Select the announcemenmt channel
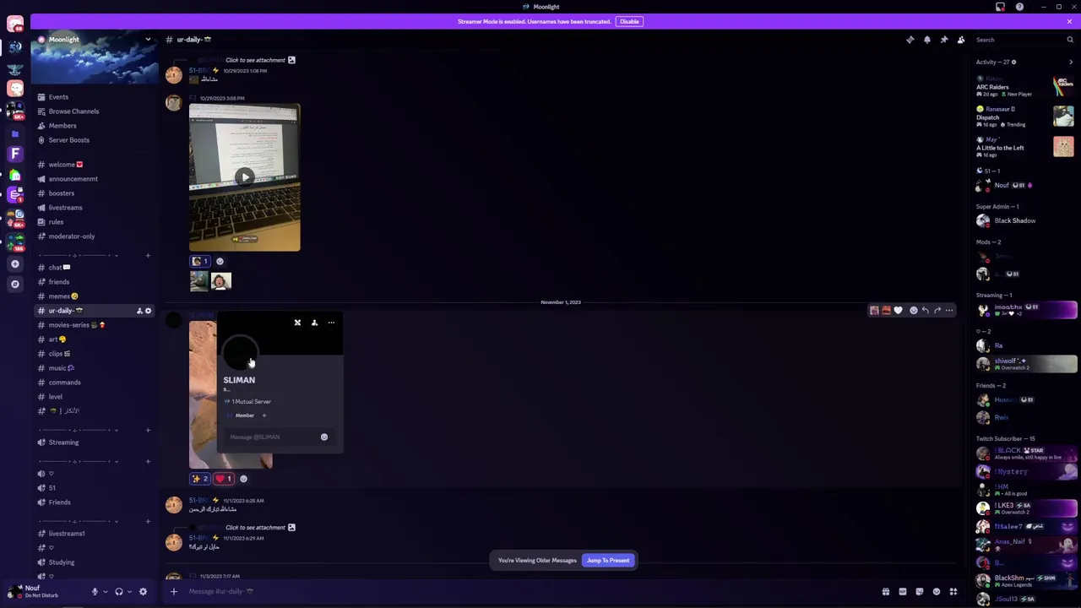The height and width of the screenshot is (608, 1081). (x=73, y=179)
